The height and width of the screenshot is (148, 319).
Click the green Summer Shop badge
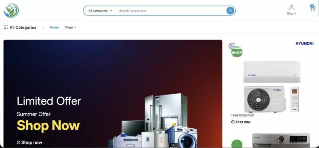(x=237, y=52)
